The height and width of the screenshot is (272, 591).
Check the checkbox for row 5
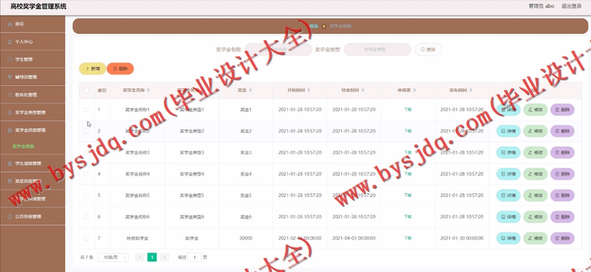coord(86,195)
